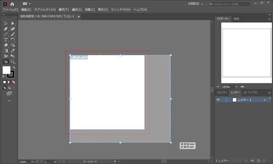273x164 pixels.
Task: Toggle visibility eye of レイヤー 1
Action: [218, 100]
